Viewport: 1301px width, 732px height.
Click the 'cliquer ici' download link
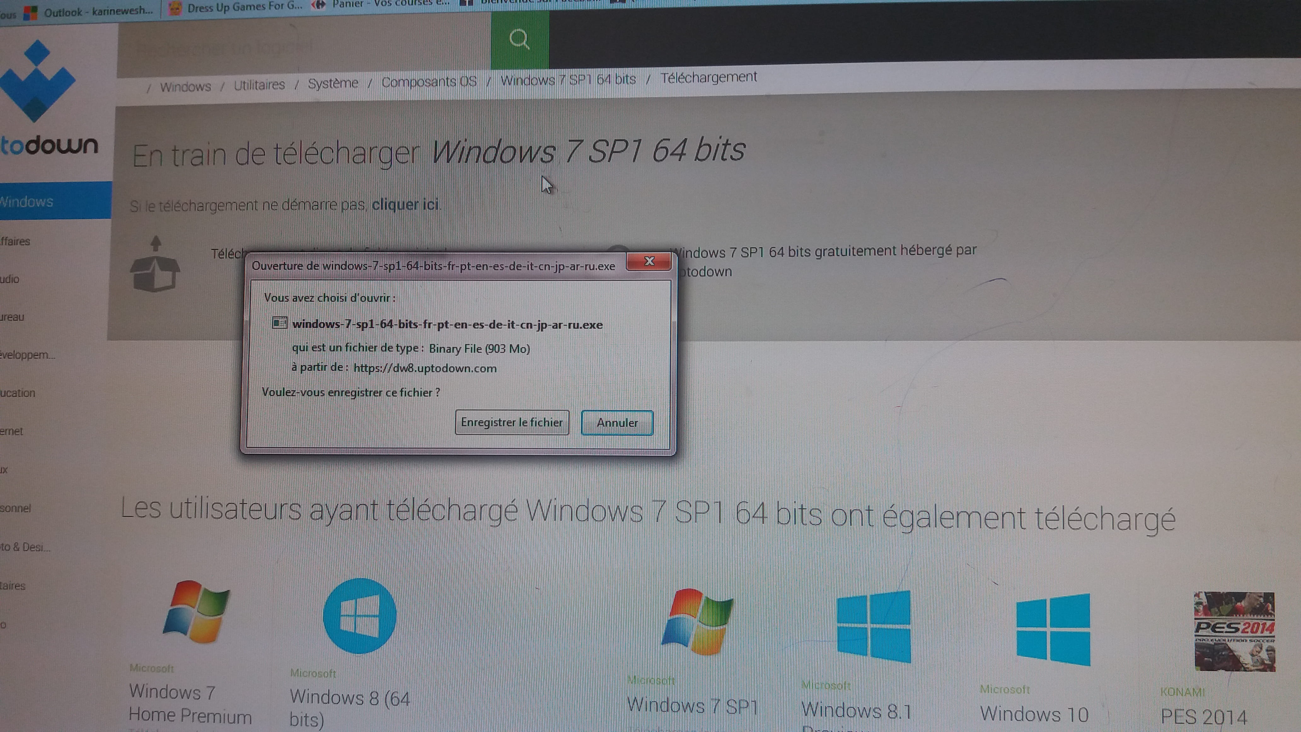pyautogui.click(x=405, y=205)
